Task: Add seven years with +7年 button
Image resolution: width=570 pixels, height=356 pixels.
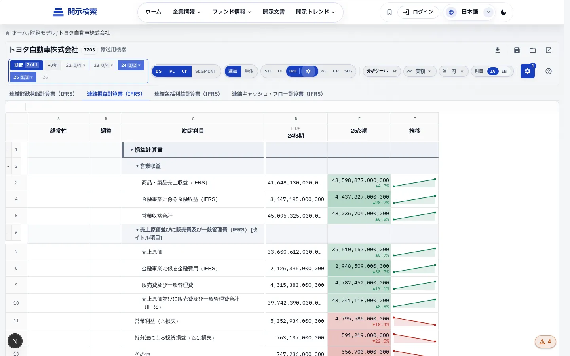Action: tap(53, 65)
